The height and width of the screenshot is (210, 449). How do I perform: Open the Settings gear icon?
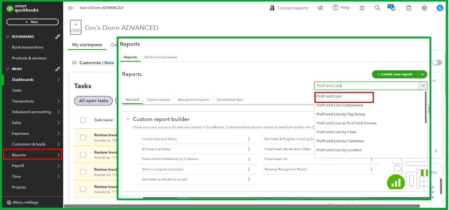424,8
